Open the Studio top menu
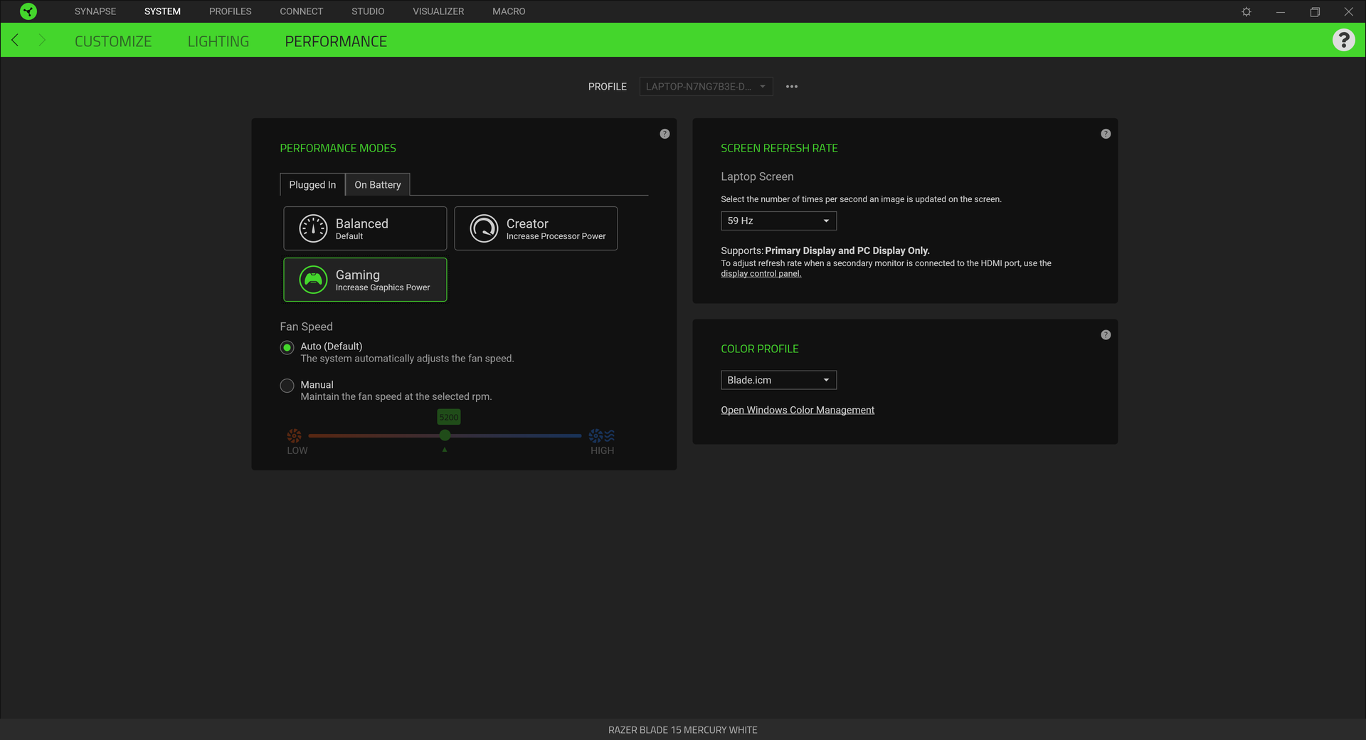This screenshot has width=1366, height=740. coord(368,11)
